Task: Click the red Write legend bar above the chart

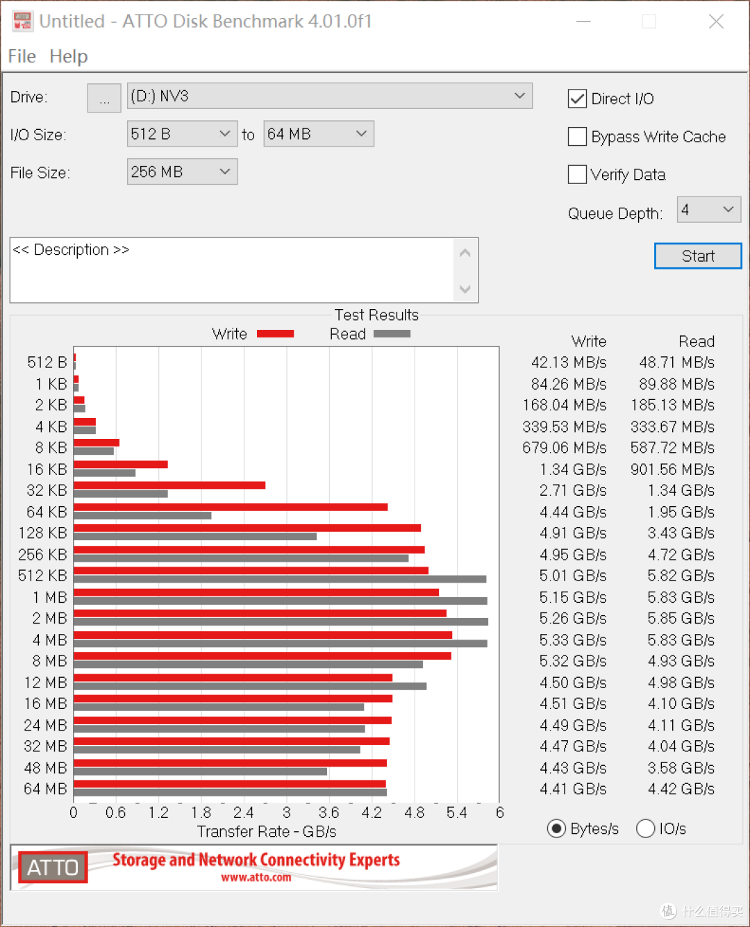Action: [x=275, y=333]
